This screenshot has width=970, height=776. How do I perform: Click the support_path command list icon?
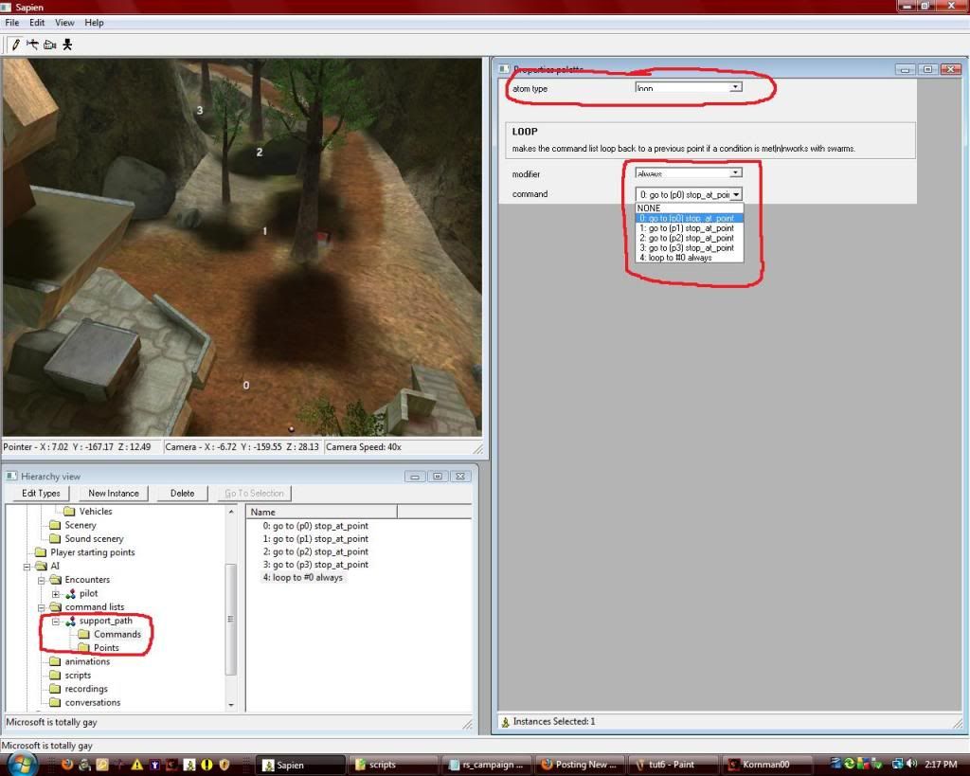(70, 621)
